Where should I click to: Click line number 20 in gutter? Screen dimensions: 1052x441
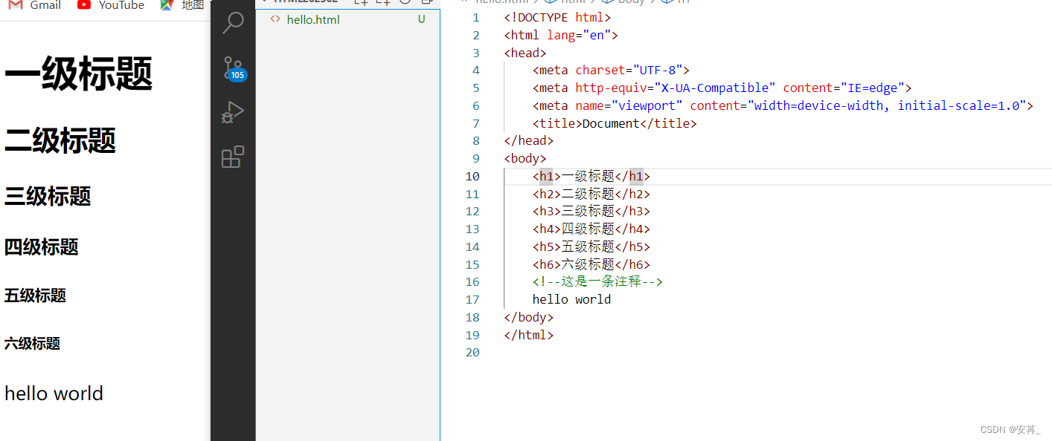coord(472,353)
